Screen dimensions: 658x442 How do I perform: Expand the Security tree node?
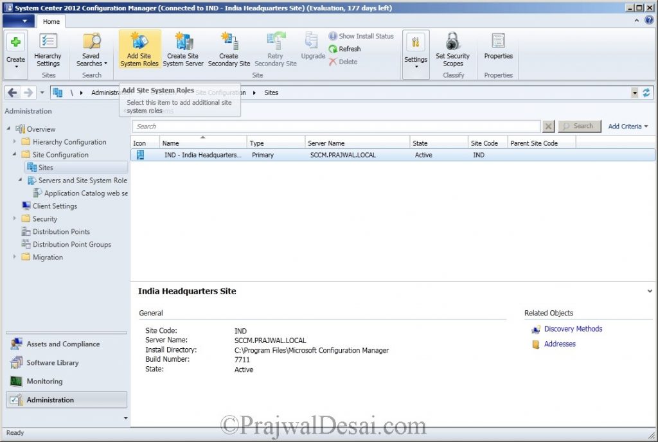14,218
